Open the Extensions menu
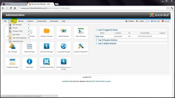This screenshot has width=175, height=98. (x=54, y=21)
